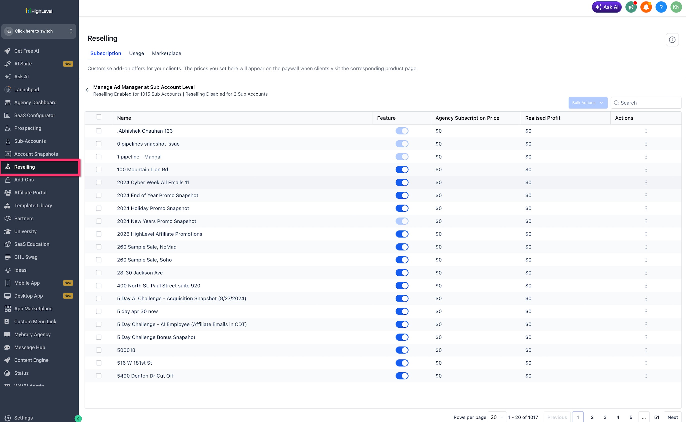Open row actions for 5 day apr 30 now

tap(646, 311)
